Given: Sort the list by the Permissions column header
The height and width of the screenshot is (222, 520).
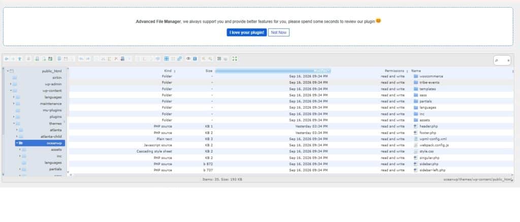Looking at the screenshot, I should 394,71.
